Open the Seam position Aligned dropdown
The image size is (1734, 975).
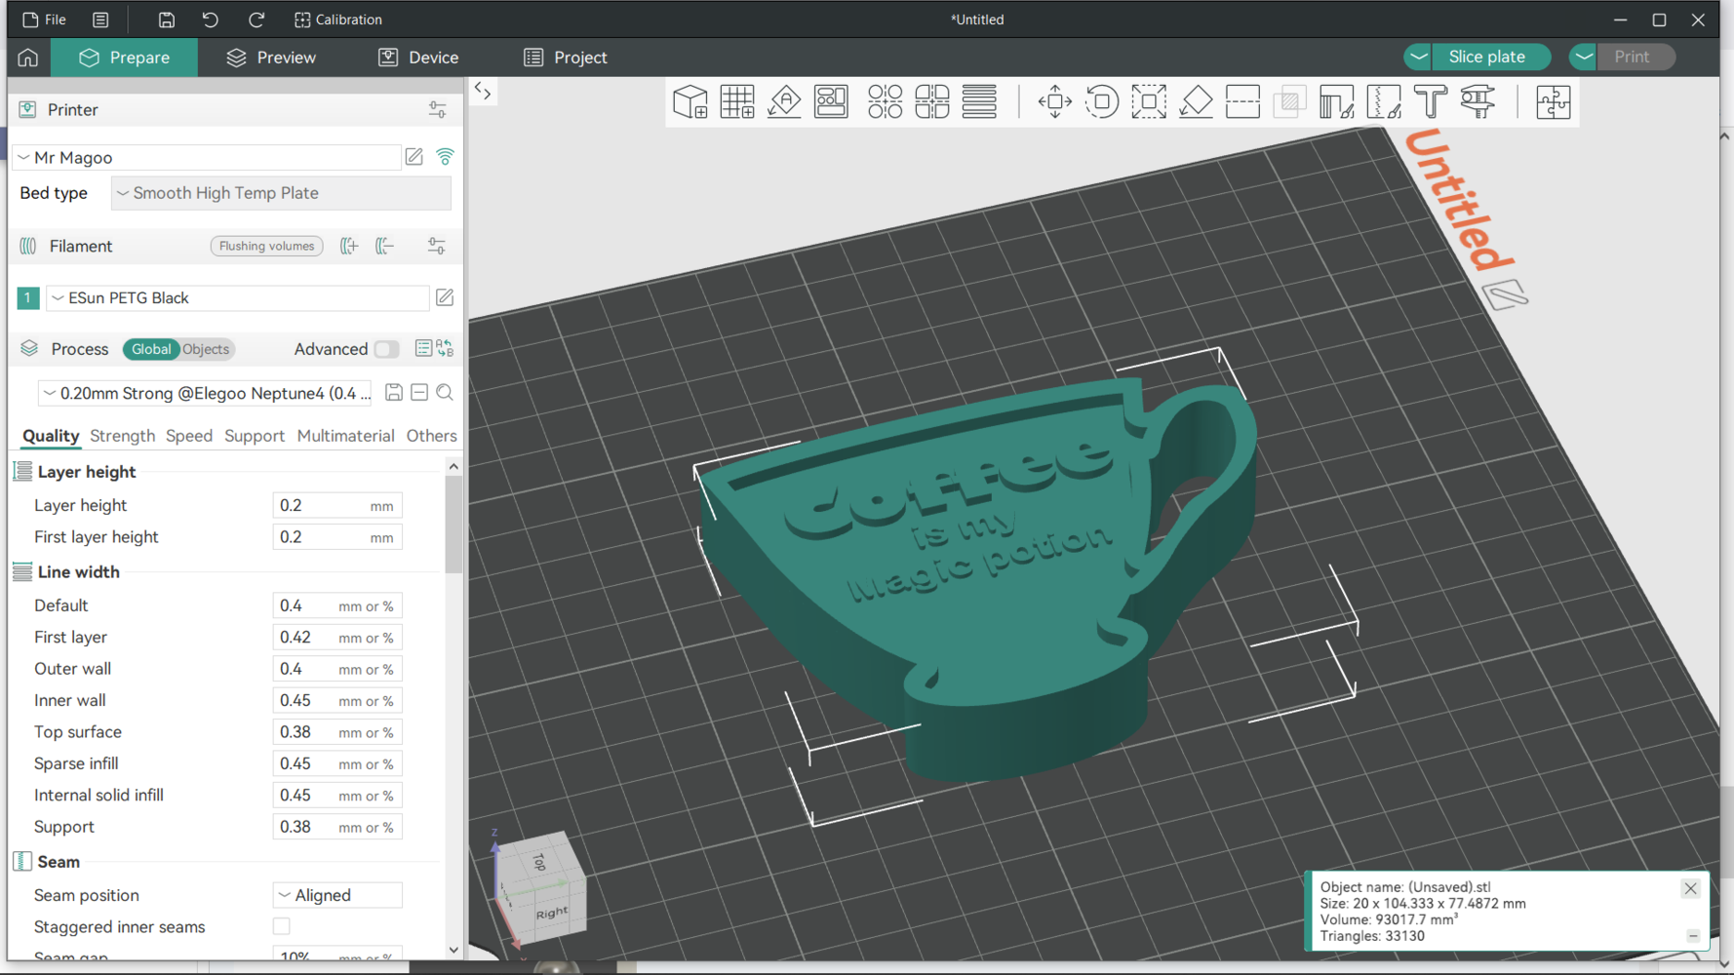336,895
